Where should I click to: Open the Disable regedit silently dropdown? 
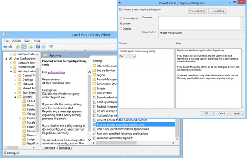pyautogui.click(x=128, y=56)
